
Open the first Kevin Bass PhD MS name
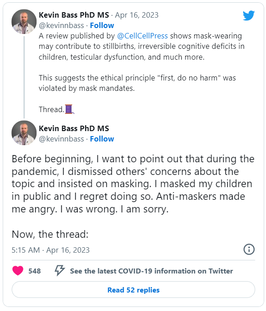coord(74,15)
